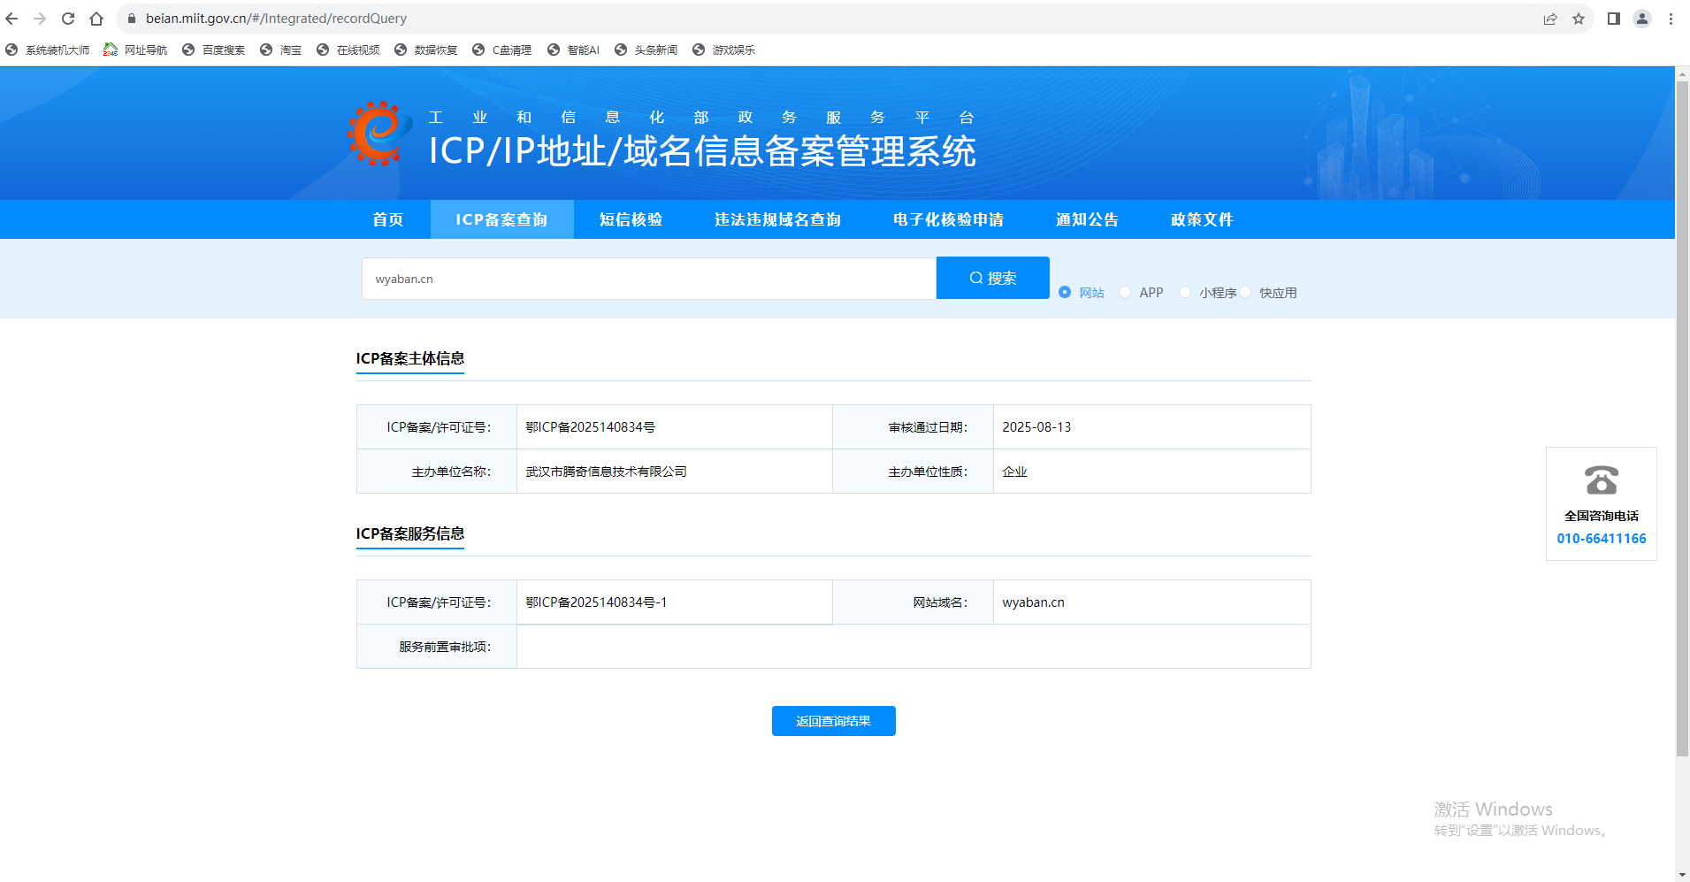The image size is (1690, 882).
Task: Open the 违法违规域名查询 tab
Action: click(777, 219)
